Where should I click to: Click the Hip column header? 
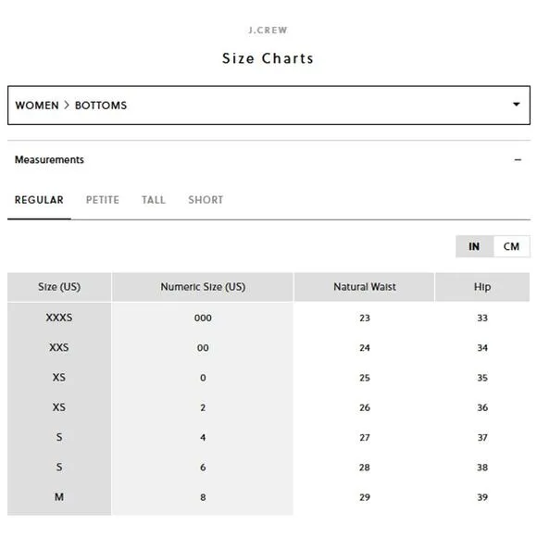pos(482,287)
